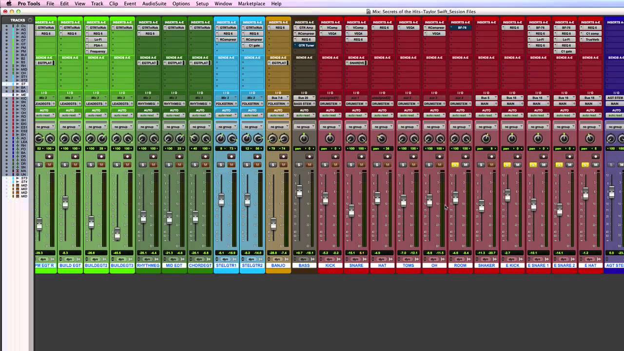Image resolution: width=624 pixels, height=351 pixels.
Task: Open the BF-76 insert on ROOM track
Action: tap(461, 28)
